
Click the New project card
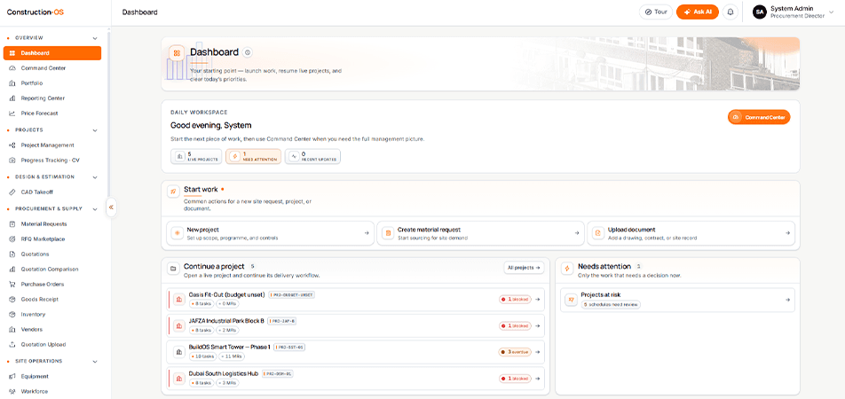[x=270, y=233]
